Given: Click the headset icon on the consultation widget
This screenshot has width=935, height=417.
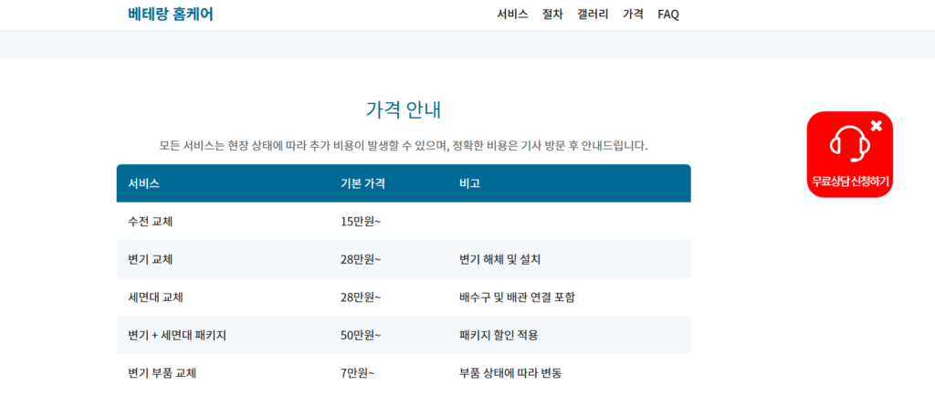Looking at the screenshot, I should (848, 142).
